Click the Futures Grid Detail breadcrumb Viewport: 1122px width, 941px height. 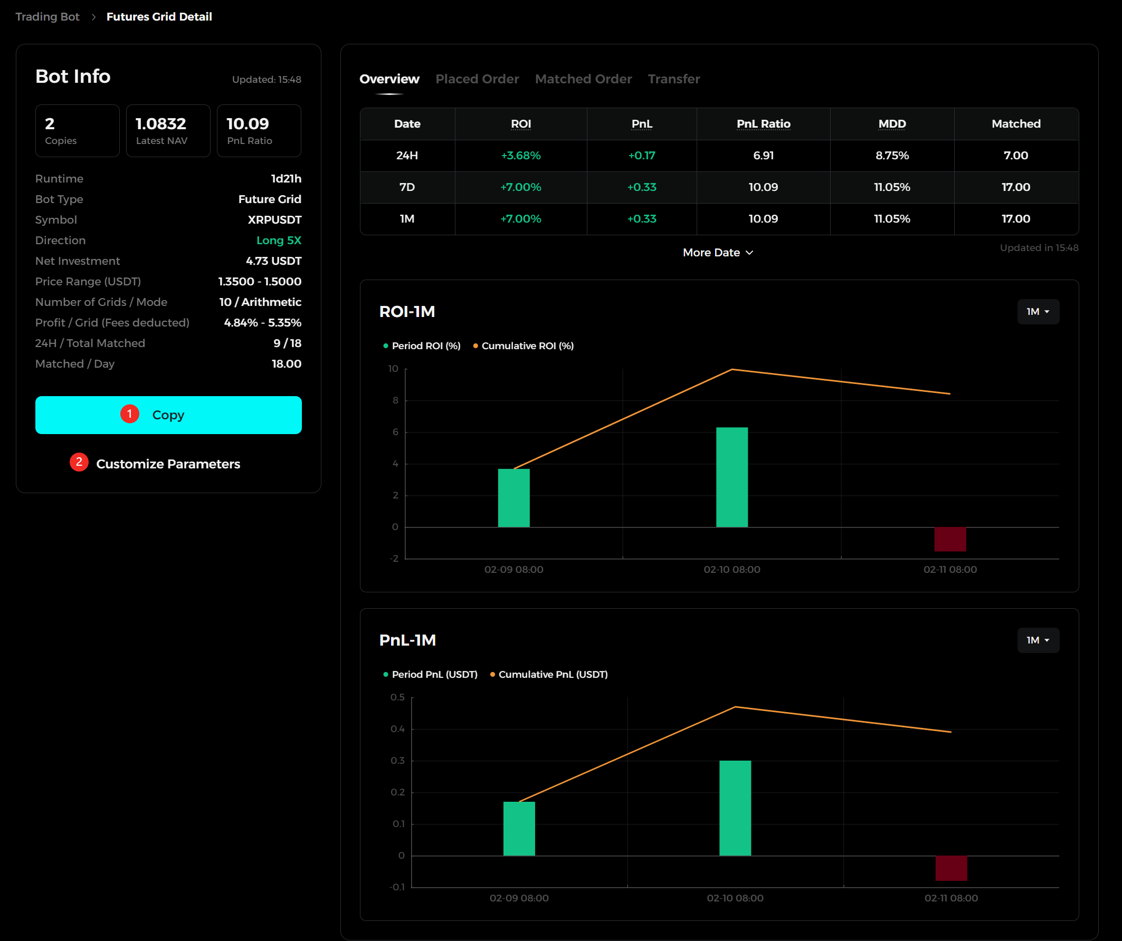pos(159,16)
